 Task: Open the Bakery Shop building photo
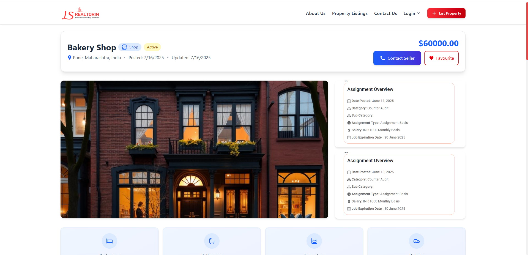coord(194,149)
